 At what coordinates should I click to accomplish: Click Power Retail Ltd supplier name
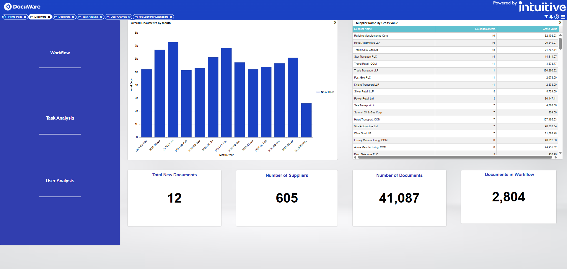coord(364,99)
